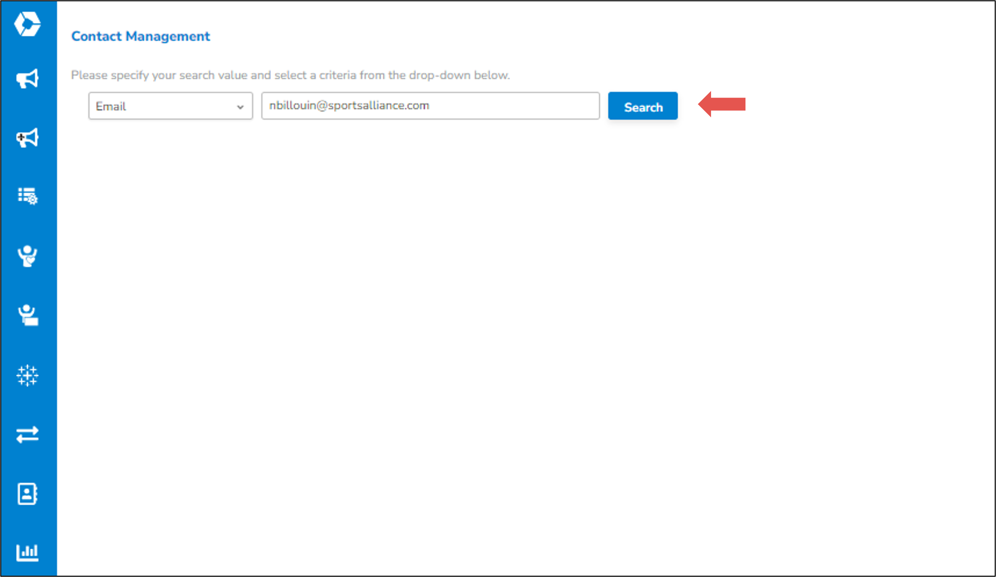Click the person with heart icon

(x=27, y=256)
